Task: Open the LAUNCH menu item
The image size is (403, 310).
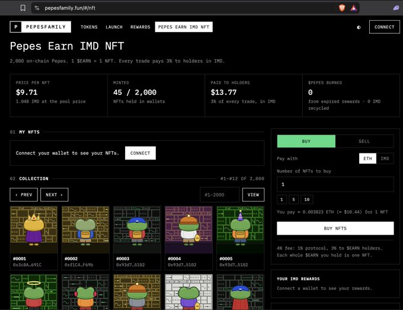Action: pyautogui.click(x=114, y=27)
